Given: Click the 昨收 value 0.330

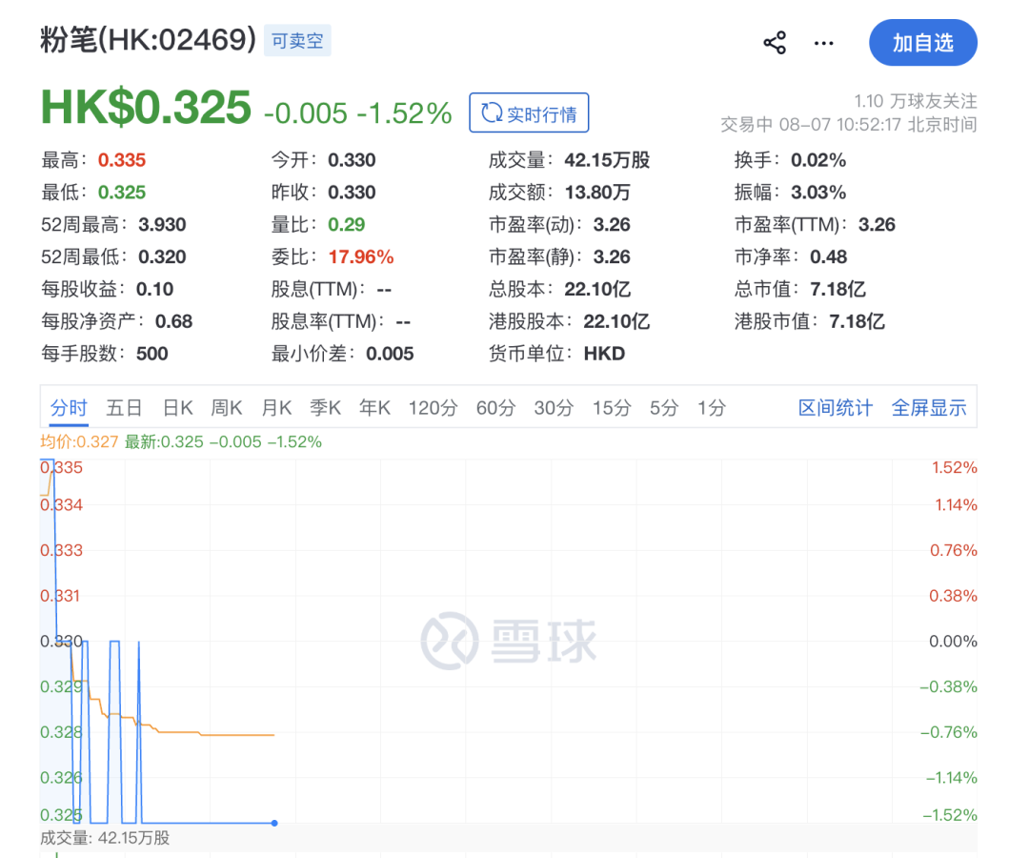Looking at the screenshot, I should [352, 193].
